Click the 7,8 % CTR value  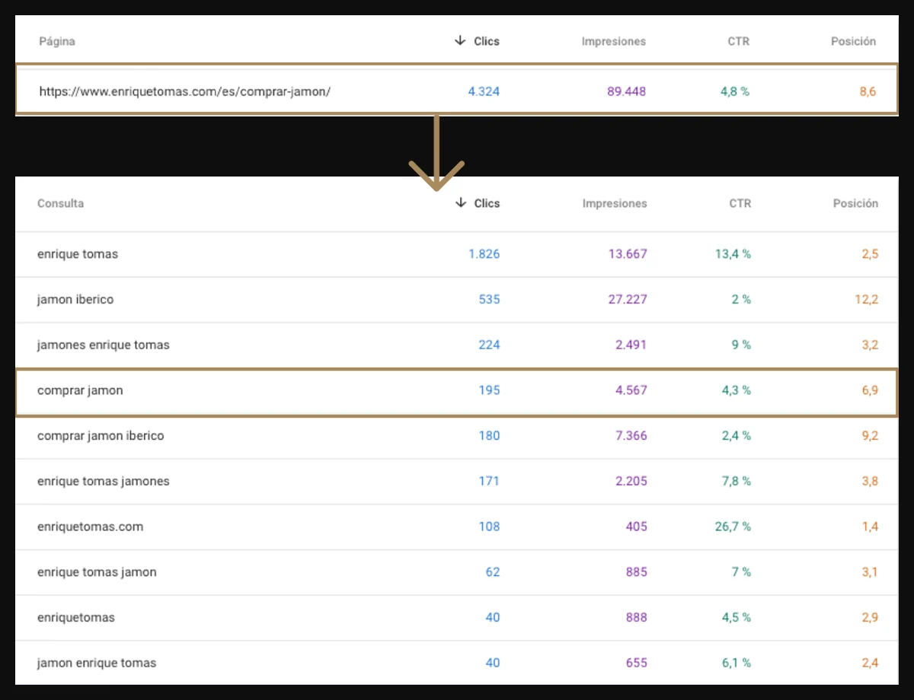point(737,481)
